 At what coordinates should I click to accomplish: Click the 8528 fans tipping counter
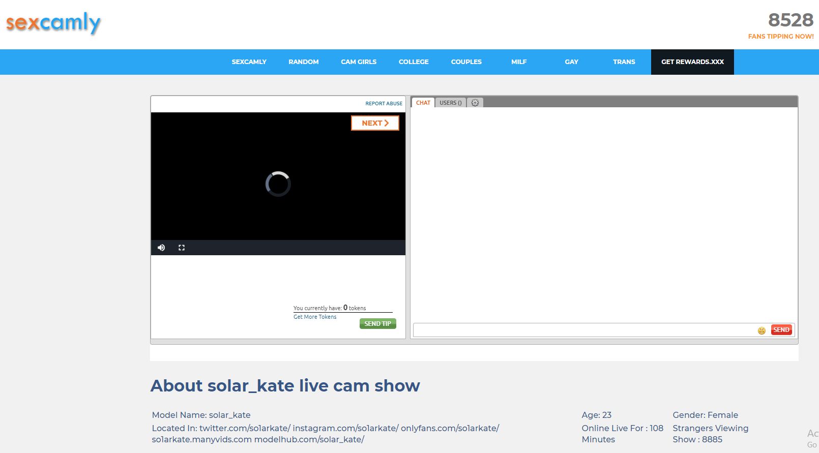[791, 20]
